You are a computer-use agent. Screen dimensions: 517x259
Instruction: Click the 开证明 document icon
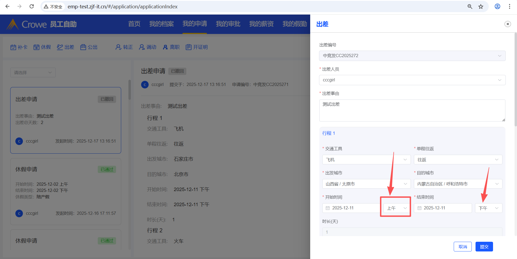pos(188,47)
